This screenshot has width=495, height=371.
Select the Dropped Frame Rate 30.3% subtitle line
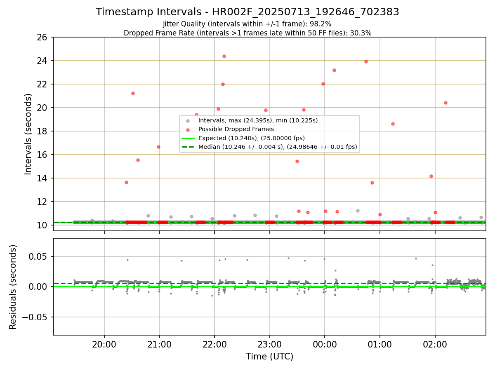(247, 33)
